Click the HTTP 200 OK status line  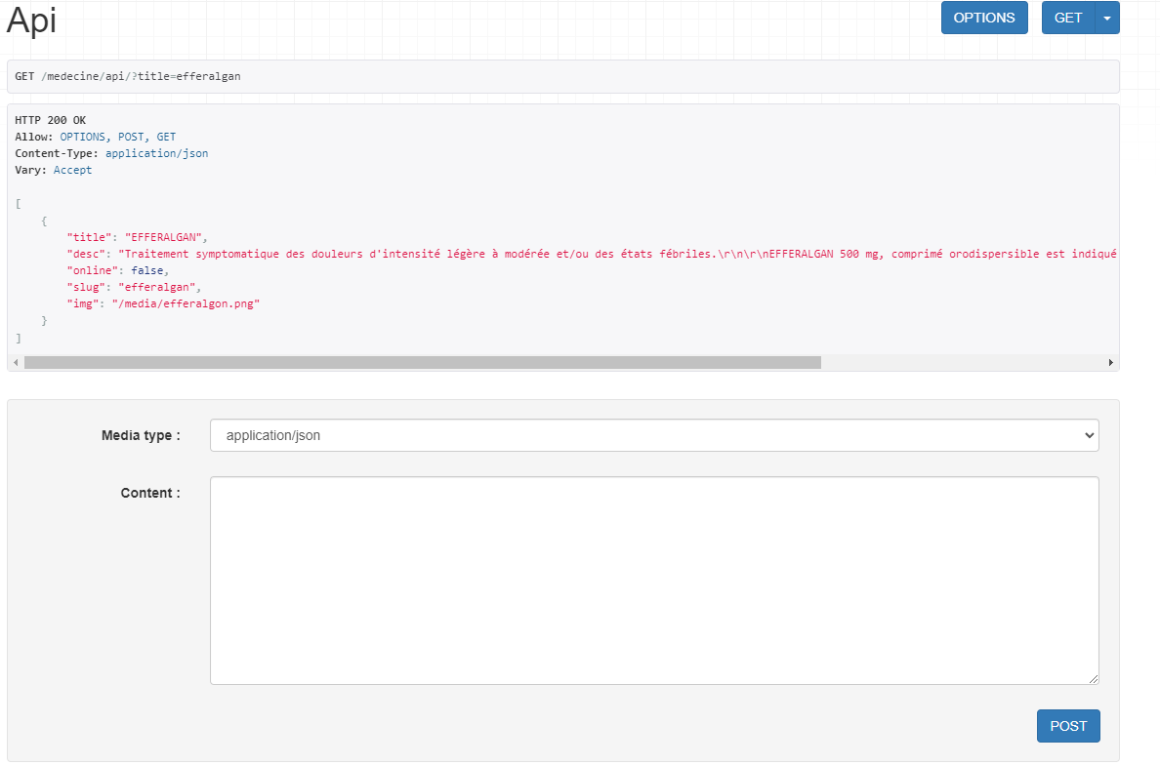click(x=50, y=120)
